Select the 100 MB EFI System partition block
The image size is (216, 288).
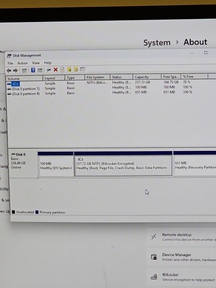56,166
